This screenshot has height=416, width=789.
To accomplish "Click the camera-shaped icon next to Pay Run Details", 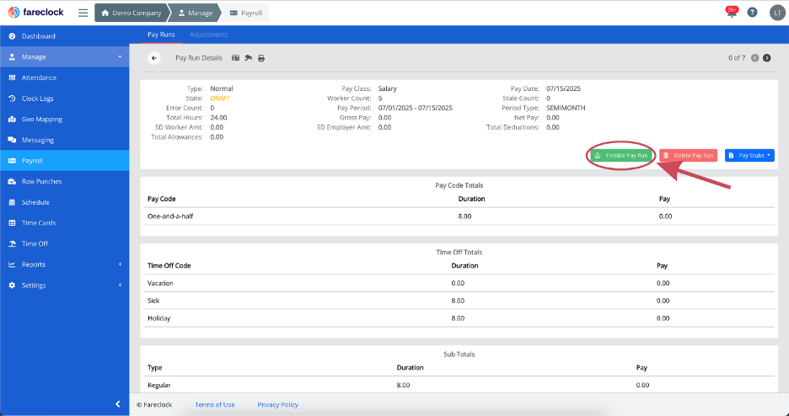I will 248,58.
